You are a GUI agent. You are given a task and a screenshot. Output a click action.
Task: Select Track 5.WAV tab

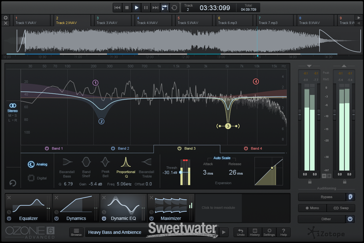coord(194,20)
